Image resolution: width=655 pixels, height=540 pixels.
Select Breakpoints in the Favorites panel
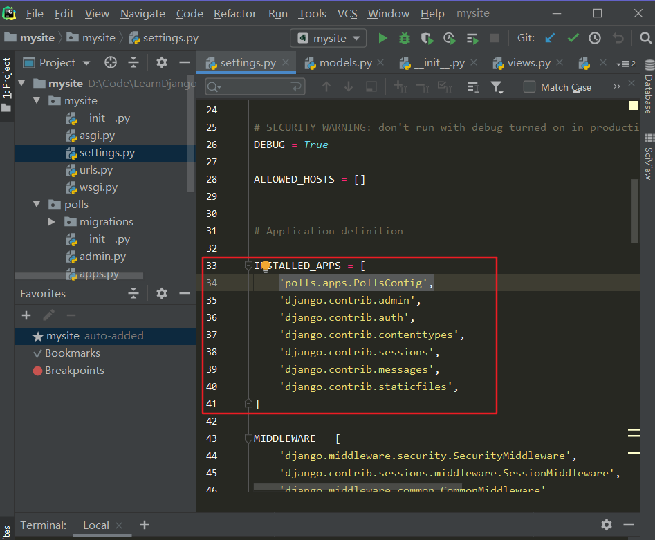[x=74, y=371]
